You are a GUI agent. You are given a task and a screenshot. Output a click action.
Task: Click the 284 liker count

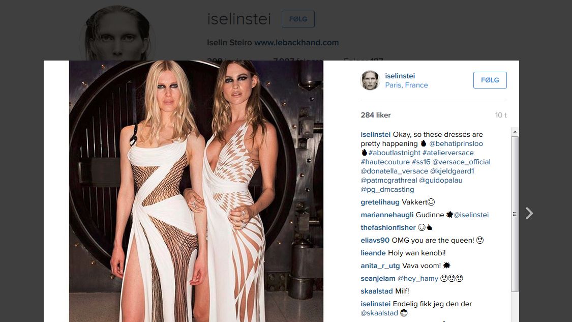[376, 115]
